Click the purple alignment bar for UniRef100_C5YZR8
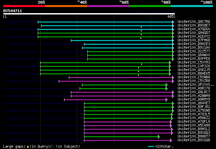 click(x=115, y=81)
